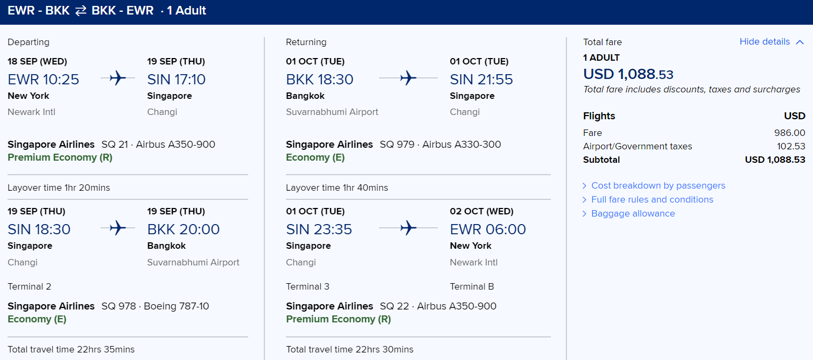Screen dimensions: 813x360
Task: Expand Cost breakdown by passengers
Action: 658,185
